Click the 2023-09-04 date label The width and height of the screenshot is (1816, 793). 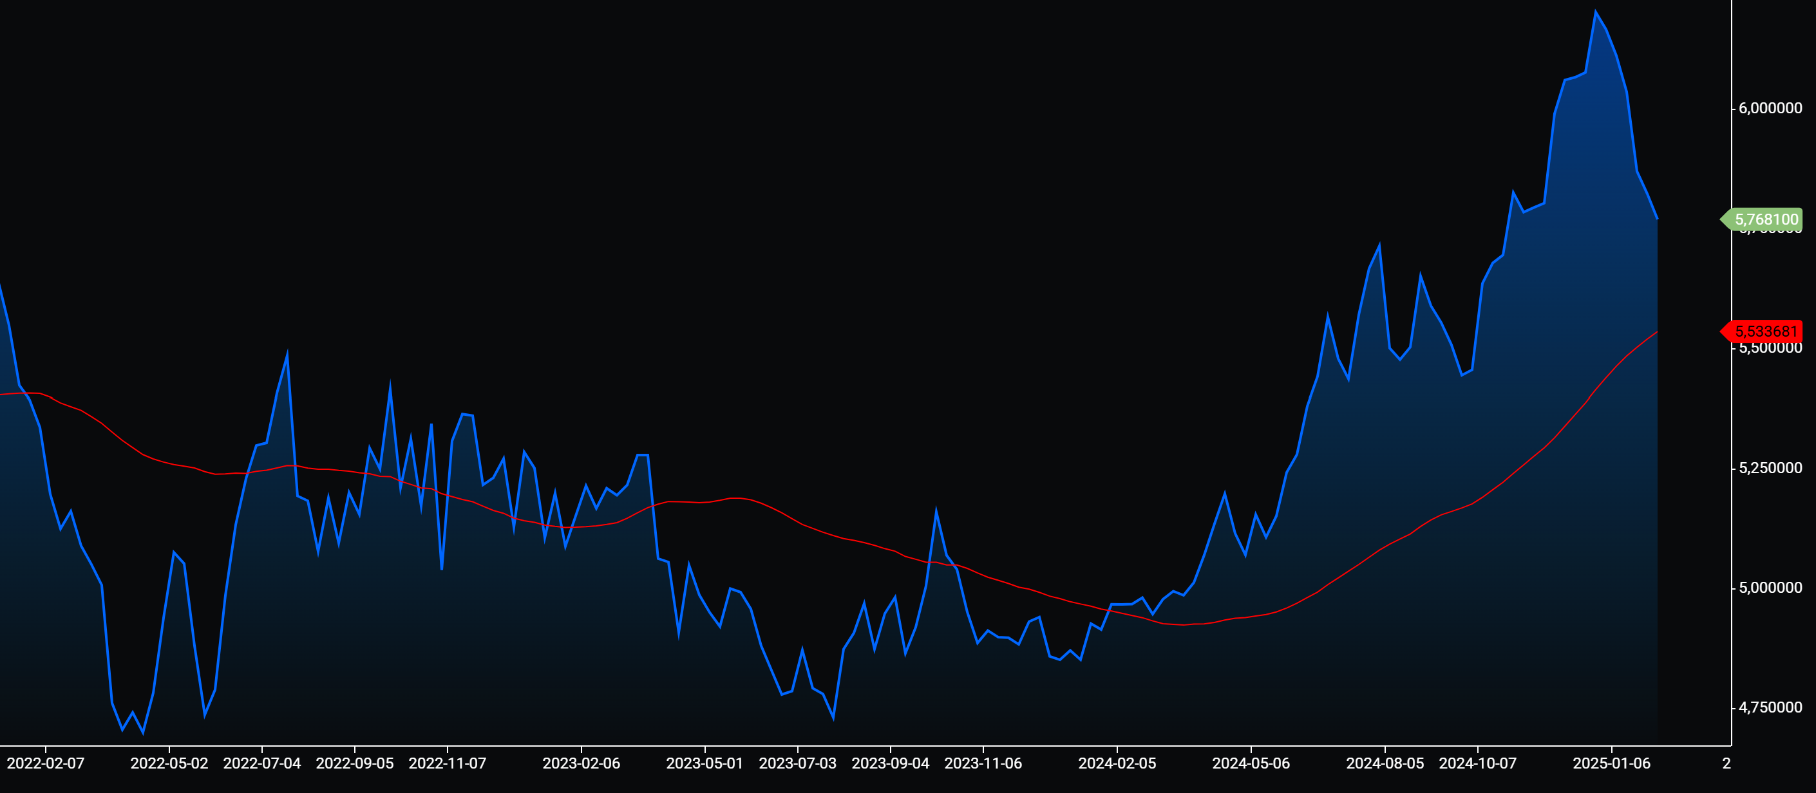891,763
